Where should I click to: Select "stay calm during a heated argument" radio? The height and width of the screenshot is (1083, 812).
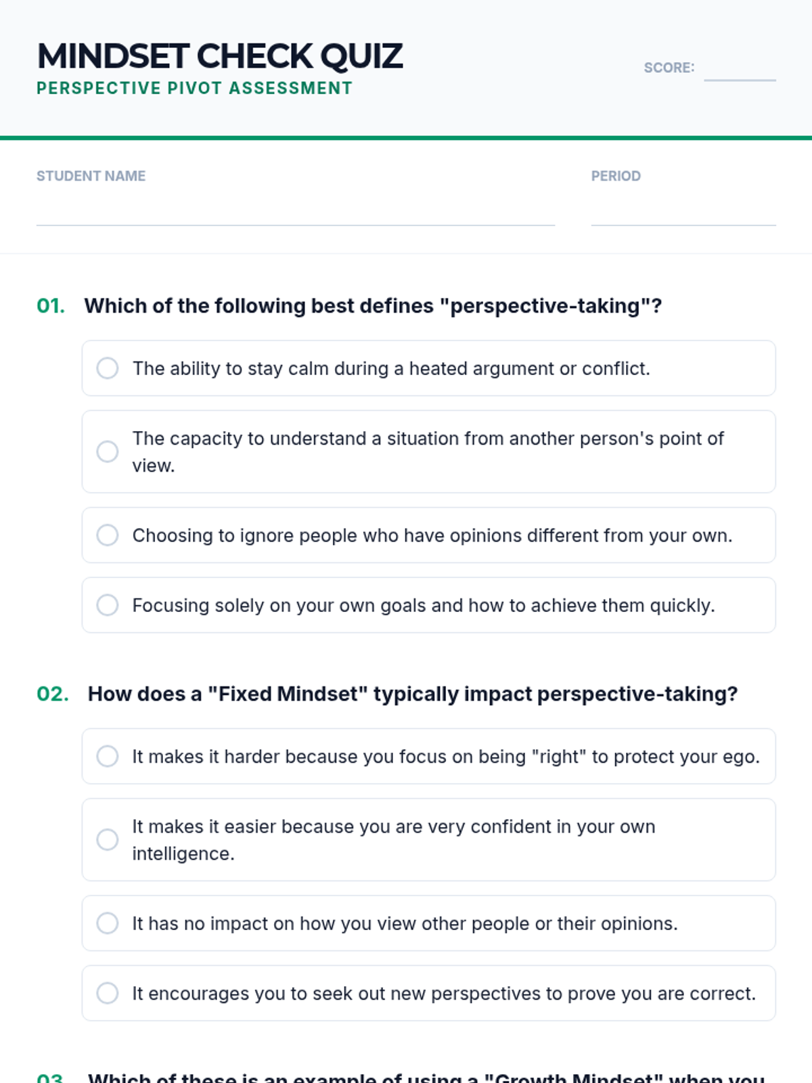[x=108, y=368]
